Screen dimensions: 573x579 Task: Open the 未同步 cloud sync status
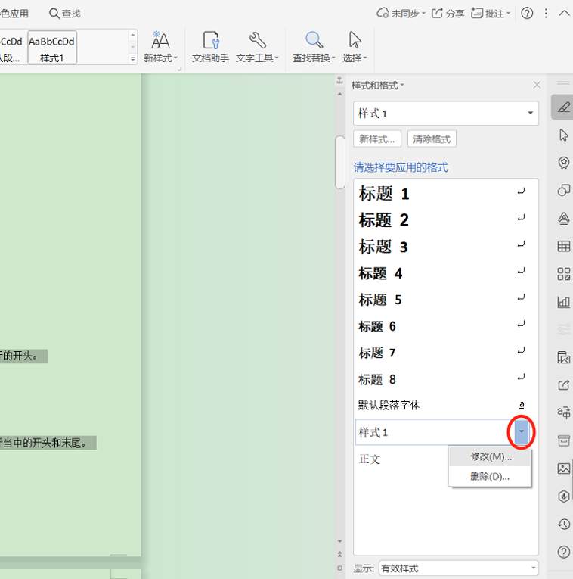click(401, 14)
